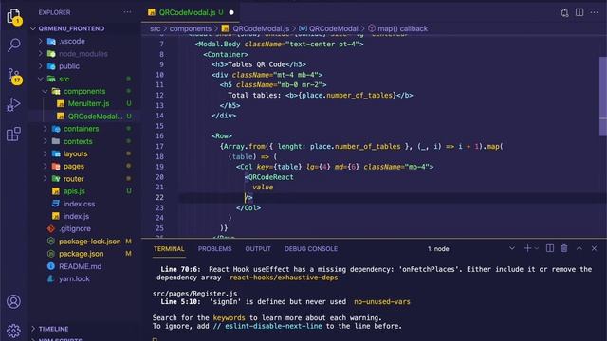Expand the contexts folder

[x=46, y=141]
